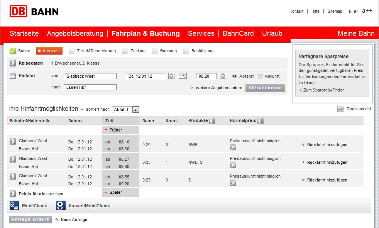Image resolution: width=379 pixels, height=228 pixels.
Task: Click the Hinfahrt direction icon
Action: click(x=13, y=76)
